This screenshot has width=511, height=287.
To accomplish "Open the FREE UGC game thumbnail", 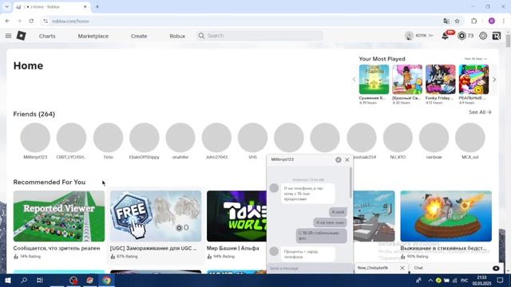I will point(156,216).
